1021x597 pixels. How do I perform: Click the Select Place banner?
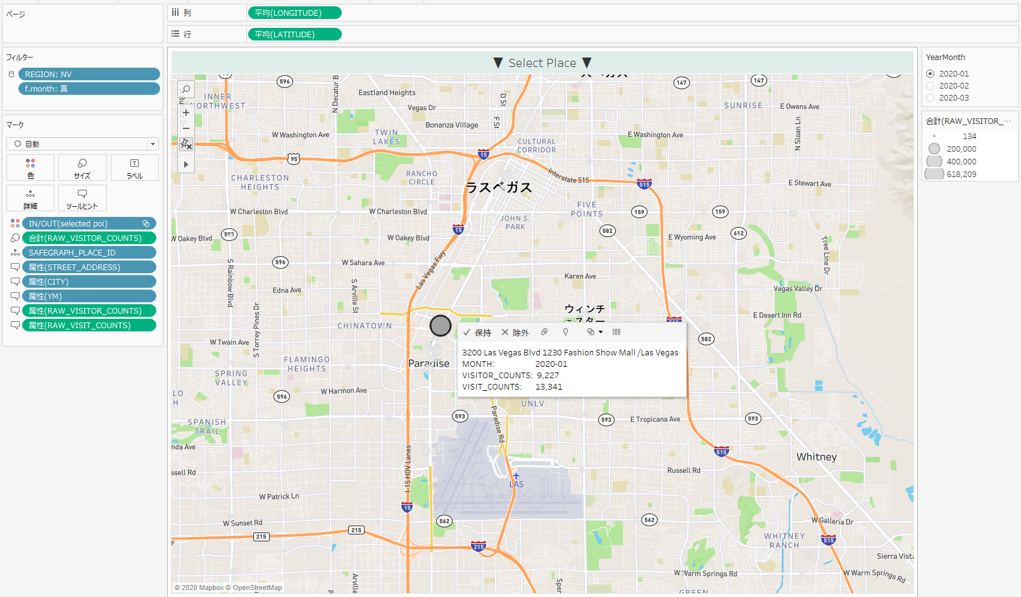tap(542, 63)
